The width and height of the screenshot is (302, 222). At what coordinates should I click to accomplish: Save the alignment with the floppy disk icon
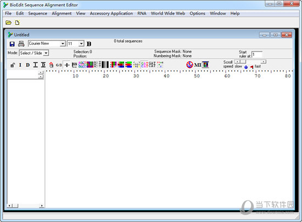point(12,44)
